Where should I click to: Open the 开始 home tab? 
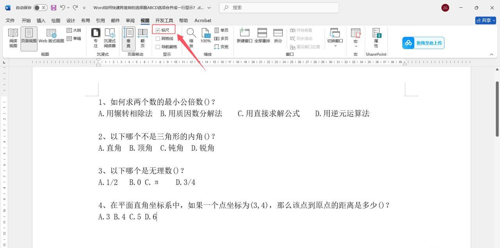pos(26,20)
